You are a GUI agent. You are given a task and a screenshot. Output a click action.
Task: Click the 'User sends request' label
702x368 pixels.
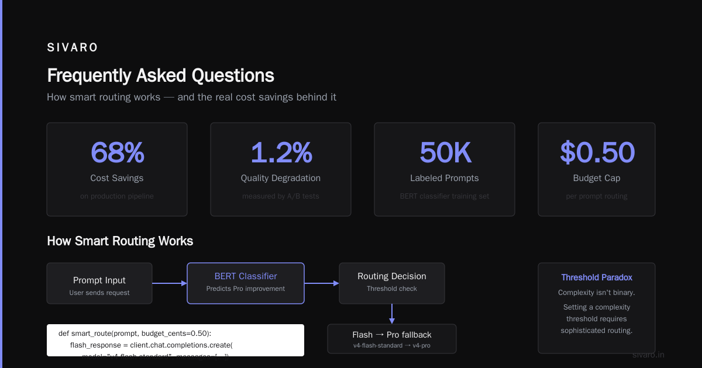[99, 293]
